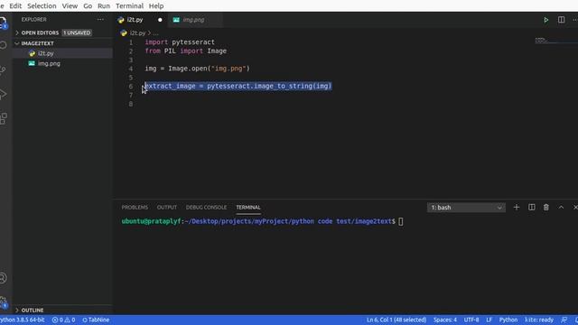The height and width of the screenshot is (325, 578).
Task: Switch to the Problems panel tab
Action: pos(135,208)
